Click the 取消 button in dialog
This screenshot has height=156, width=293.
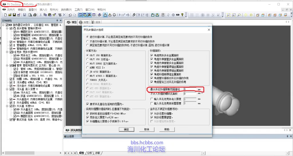(146, 129)
